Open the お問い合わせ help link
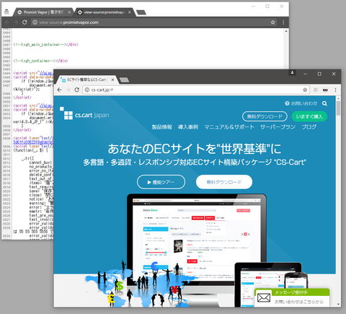Screen dimensions: 346x314 (301, 103)
